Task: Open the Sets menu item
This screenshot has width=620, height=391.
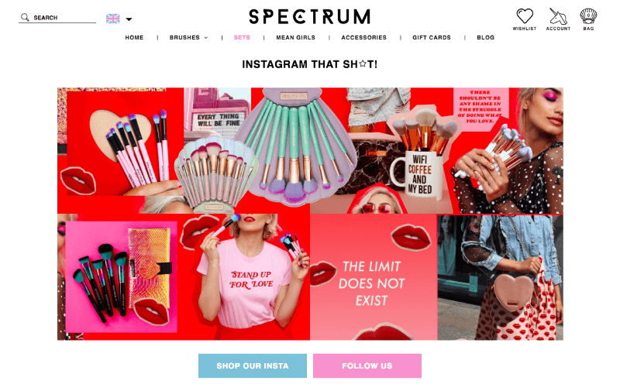Action: (x=242, y=37)
